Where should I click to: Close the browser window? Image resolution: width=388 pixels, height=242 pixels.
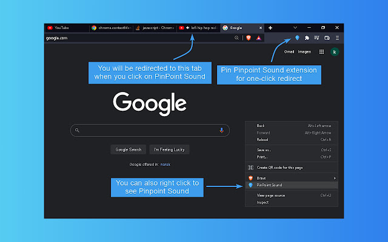pos(337,28)
